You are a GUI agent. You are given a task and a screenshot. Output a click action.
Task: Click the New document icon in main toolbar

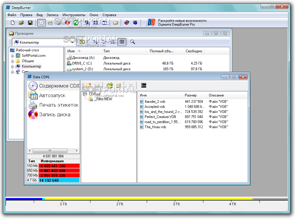(x=13, y=23)
